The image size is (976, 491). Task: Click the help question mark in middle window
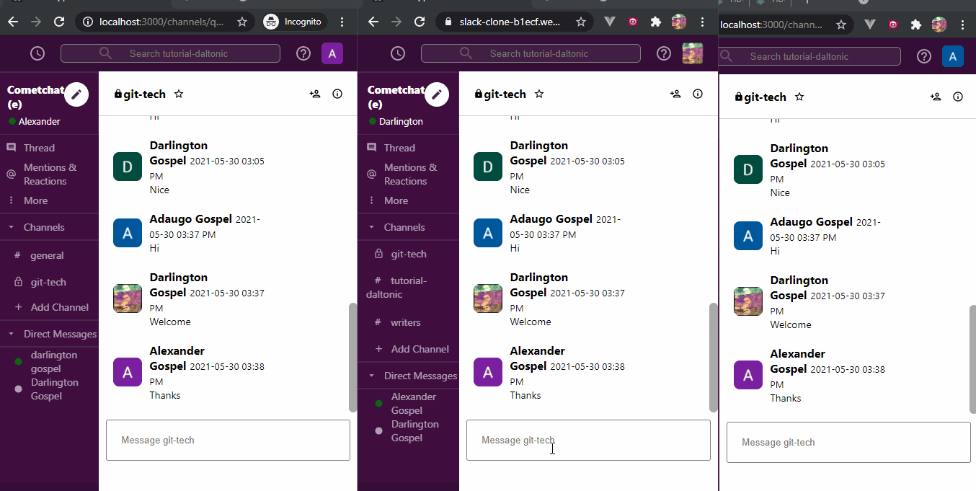664,53
